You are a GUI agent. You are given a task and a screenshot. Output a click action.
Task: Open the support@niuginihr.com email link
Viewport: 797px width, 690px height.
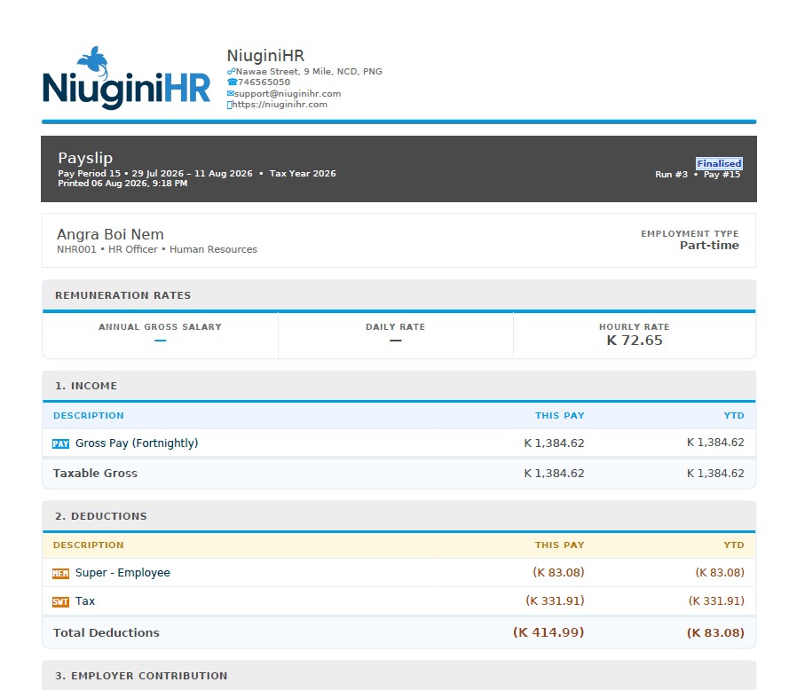pos(288,93)
